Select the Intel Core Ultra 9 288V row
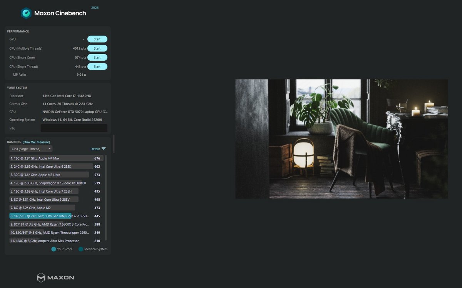 coord(57,200)
